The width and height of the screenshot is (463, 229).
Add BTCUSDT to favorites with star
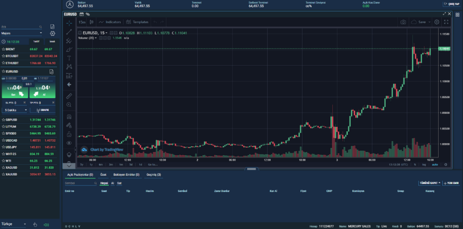[x=4, y=56]
